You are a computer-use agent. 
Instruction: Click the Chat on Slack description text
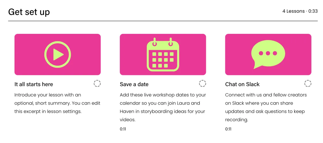tap(266, 107)
